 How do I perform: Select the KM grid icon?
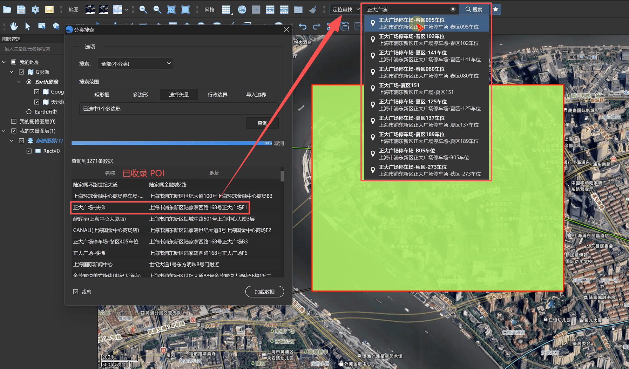(x=256, y=9)
